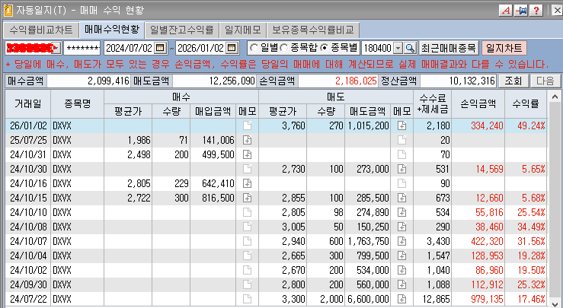This screenshot has width=563, height=308.
Task: Click the 손익금액 column header
Action: (478, 104)
